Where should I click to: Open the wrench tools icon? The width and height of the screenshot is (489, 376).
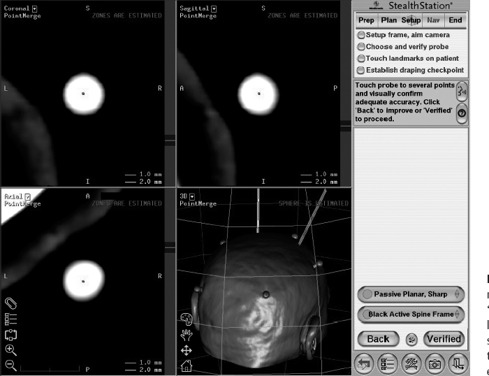pos(412,363)
